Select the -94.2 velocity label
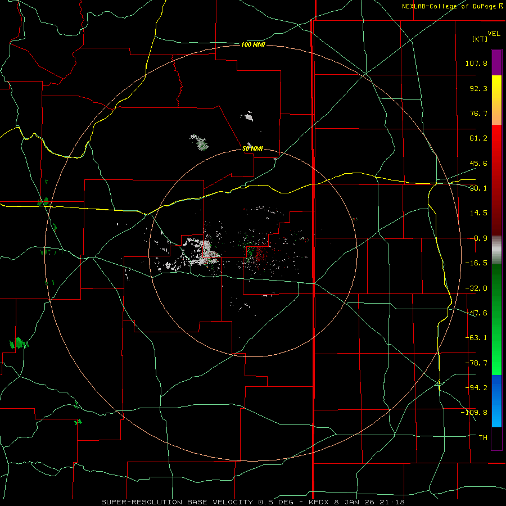506x506 pixels. click(476, 387)
